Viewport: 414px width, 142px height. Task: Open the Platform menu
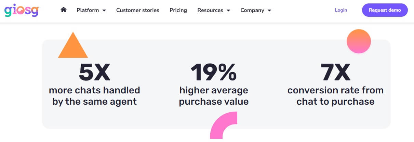tap(91, 10)
